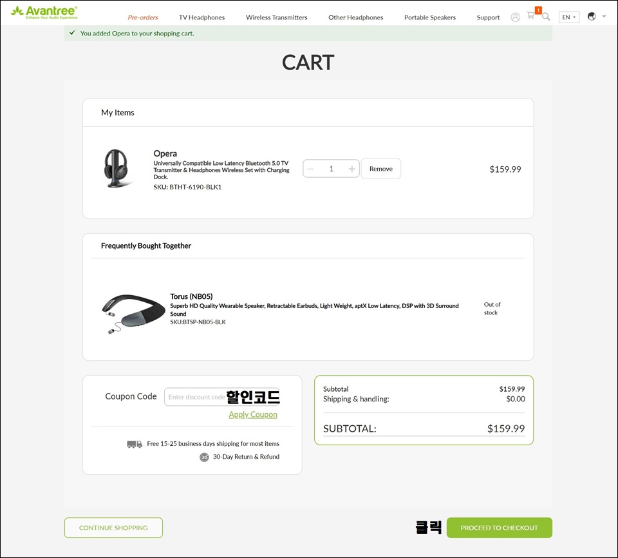Increase Opera quantity with plus button
Viewport: 618px width, 558px height.
351,169
